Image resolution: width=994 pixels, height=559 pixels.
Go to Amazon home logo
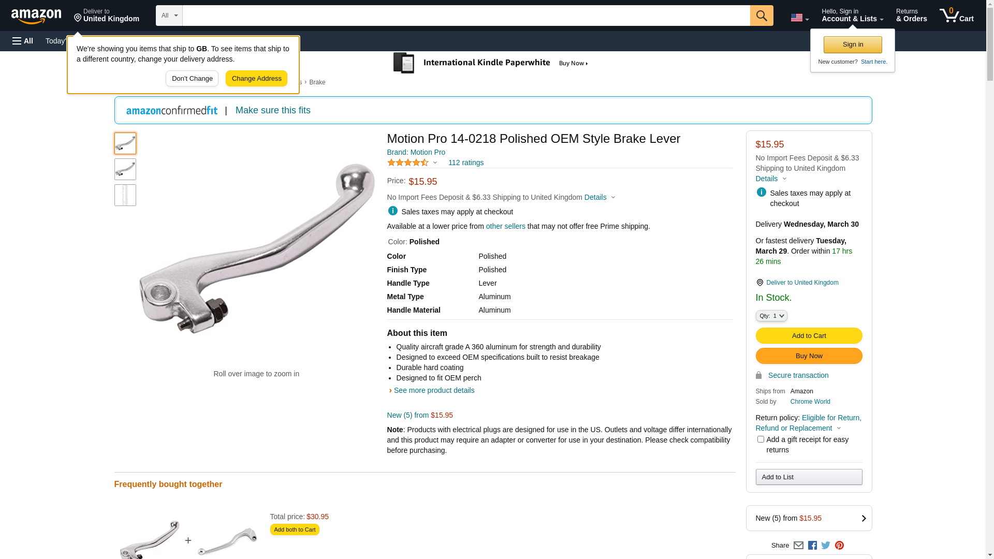tap(36, 16)
